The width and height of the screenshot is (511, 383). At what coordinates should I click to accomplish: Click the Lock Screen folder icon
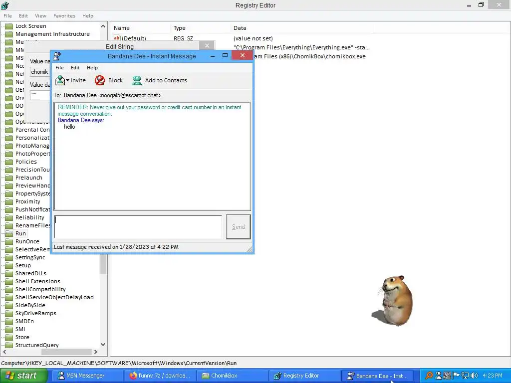click(x=9, y=26)
